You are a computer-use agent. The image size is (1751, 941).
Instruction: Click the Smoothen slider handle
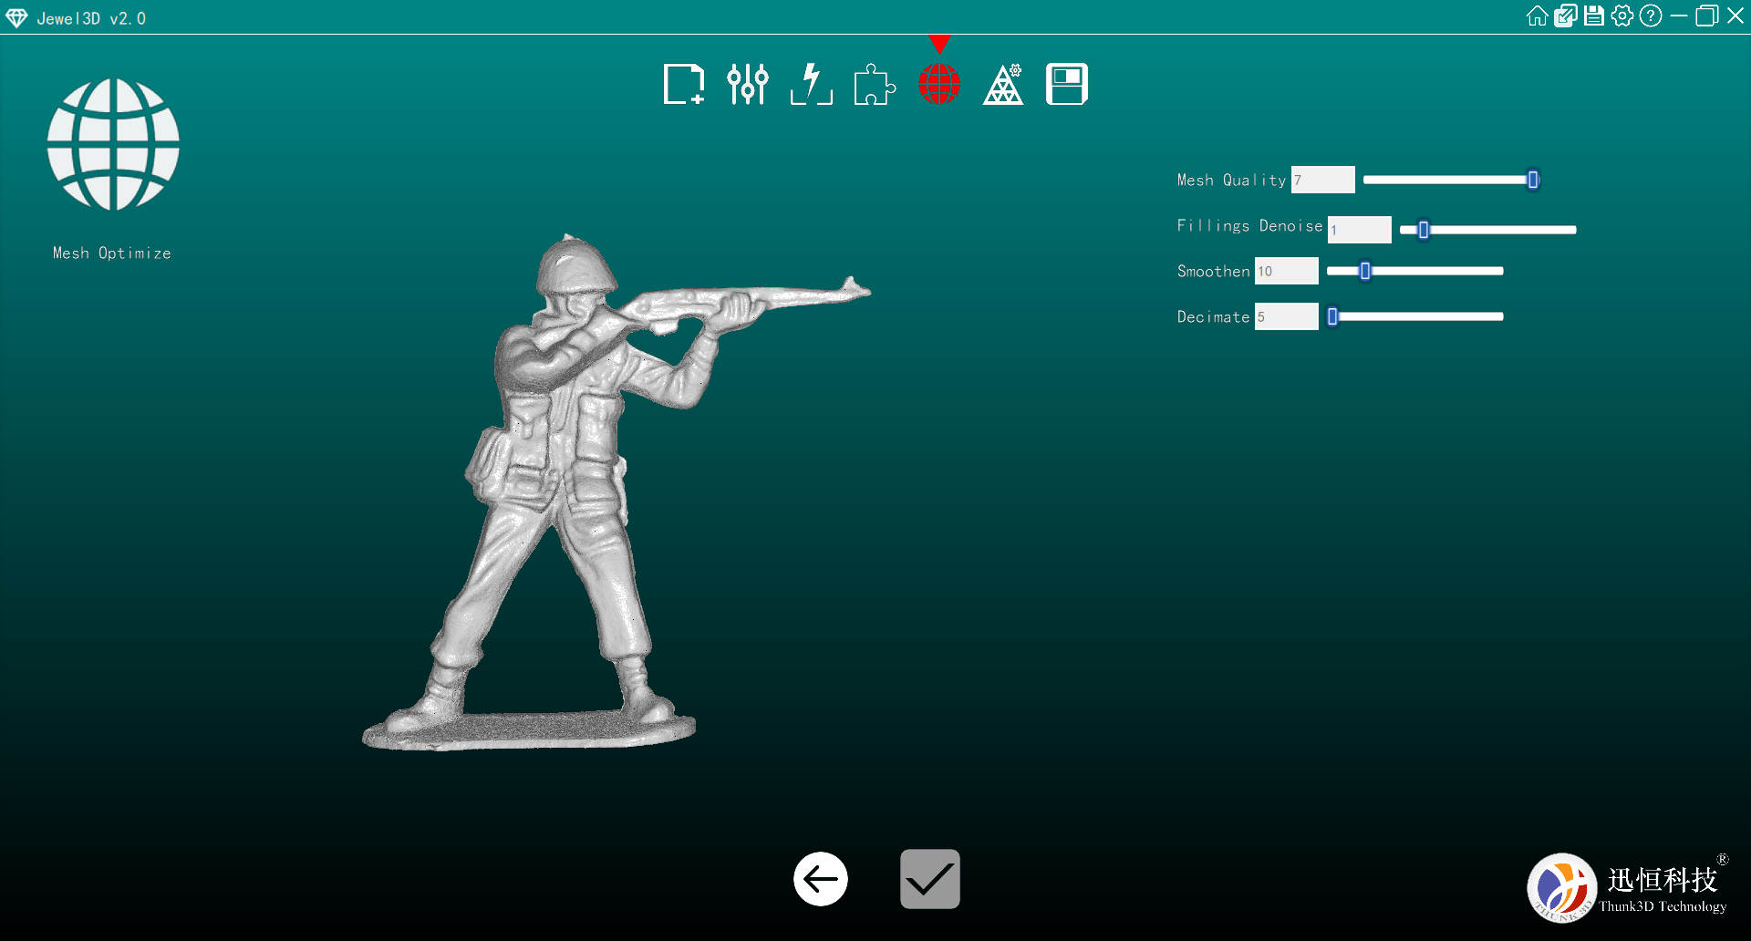coord(1365,271)
